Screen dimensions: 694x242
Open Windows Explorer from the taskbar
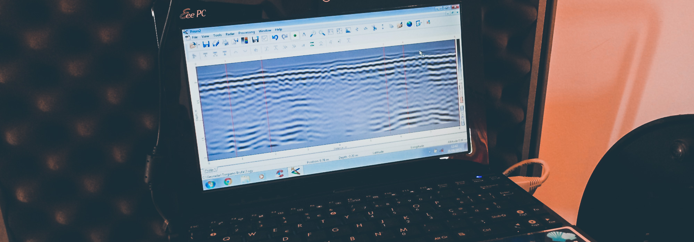[245, 179]
